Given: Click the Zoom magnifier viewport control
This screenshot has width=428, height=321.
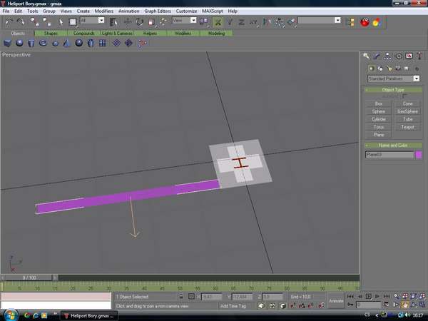Looking at the screenshot, I should [396, 296].
